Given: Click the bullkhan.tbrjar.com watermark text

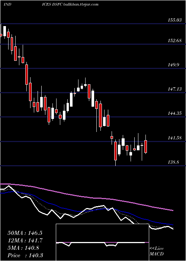Looking at the screenshot, I should [81, 4].
